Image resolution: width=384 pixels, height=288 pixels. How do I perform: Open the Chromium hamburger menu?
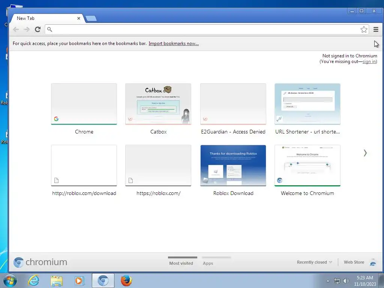(376, 29)
